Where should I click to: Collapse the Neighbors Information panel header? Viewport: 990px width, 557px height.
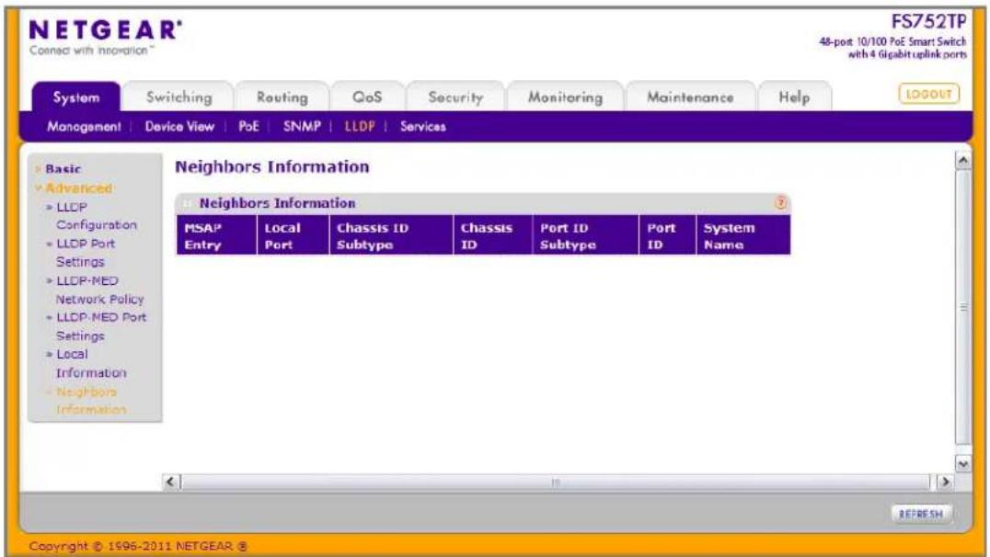pos(186,203)
